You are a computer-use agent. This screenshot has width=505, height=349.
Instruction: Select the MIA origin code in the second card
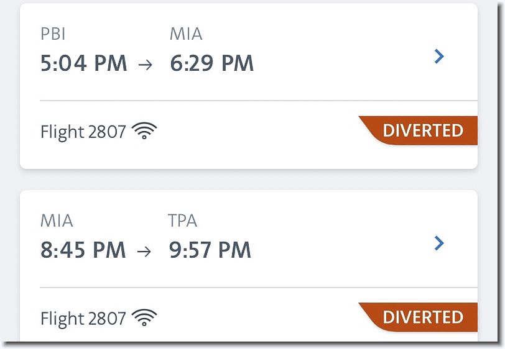(x=57, y=220)
